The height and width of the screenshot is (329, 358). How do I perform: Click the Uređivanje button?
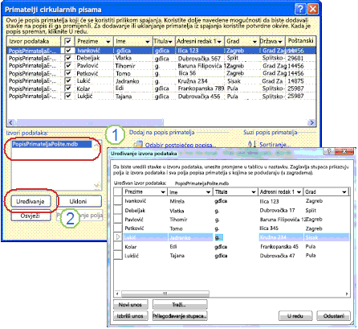coord(31,201)
